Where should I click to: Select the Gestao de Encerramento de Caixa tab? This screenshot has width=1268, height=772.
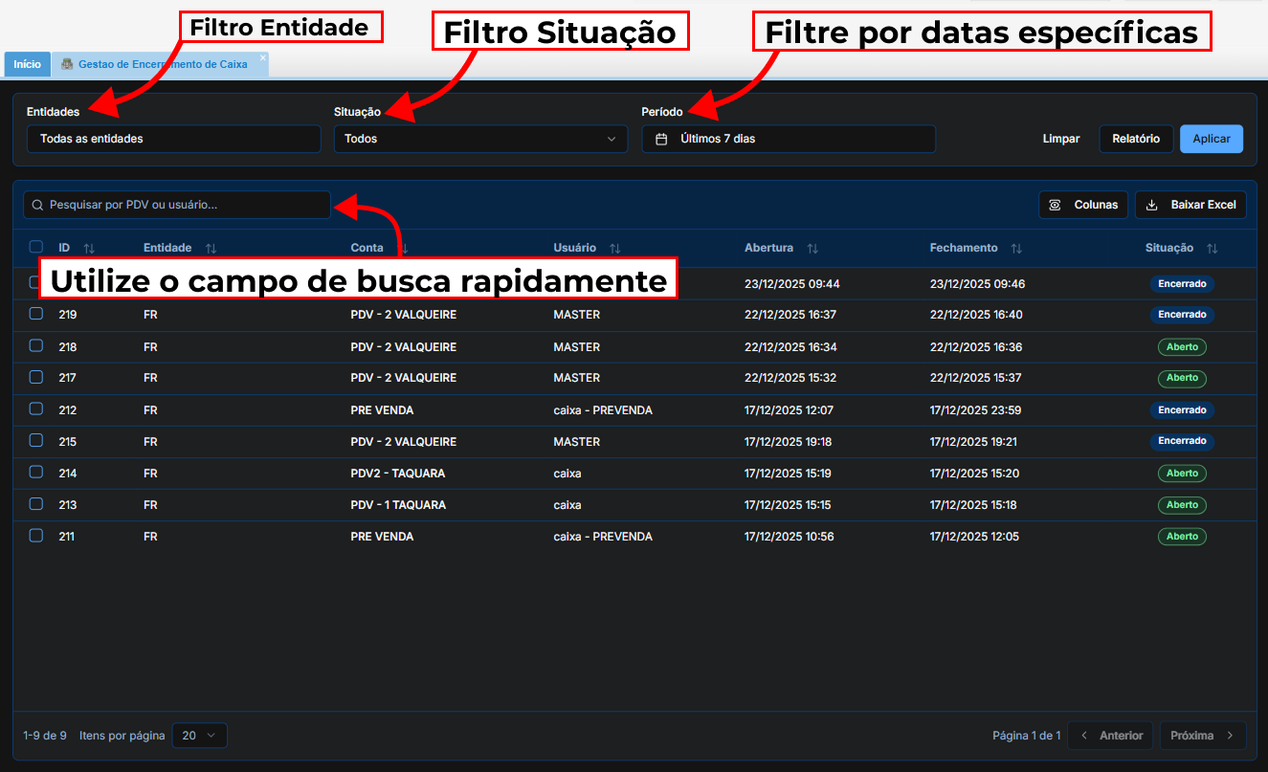click(x=161, y=65)
